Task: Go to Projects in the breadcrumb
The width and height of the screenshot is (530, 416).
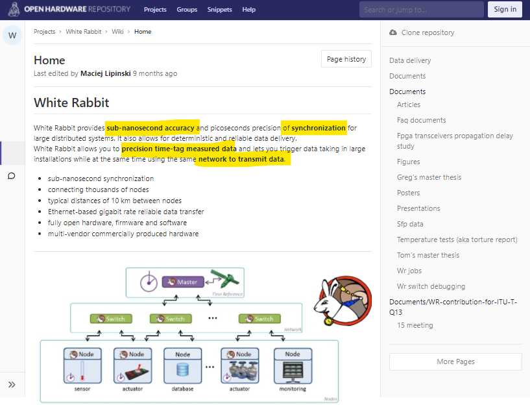Action: click(x=44, y=31)
